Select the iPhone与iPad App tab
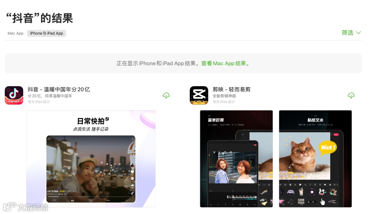370x214 pixels. tap(47, 33)
